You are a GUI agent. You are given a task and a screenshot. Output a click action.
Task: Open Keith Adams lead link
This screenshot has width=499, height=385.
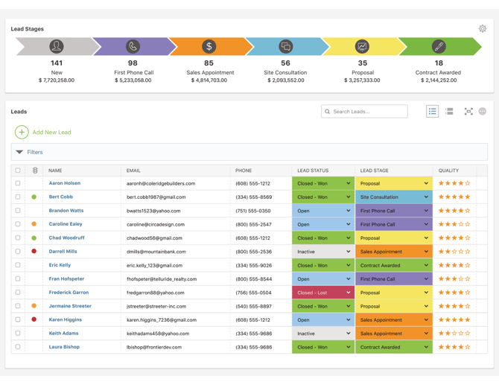pyautogui.click(x=63, y=333)
